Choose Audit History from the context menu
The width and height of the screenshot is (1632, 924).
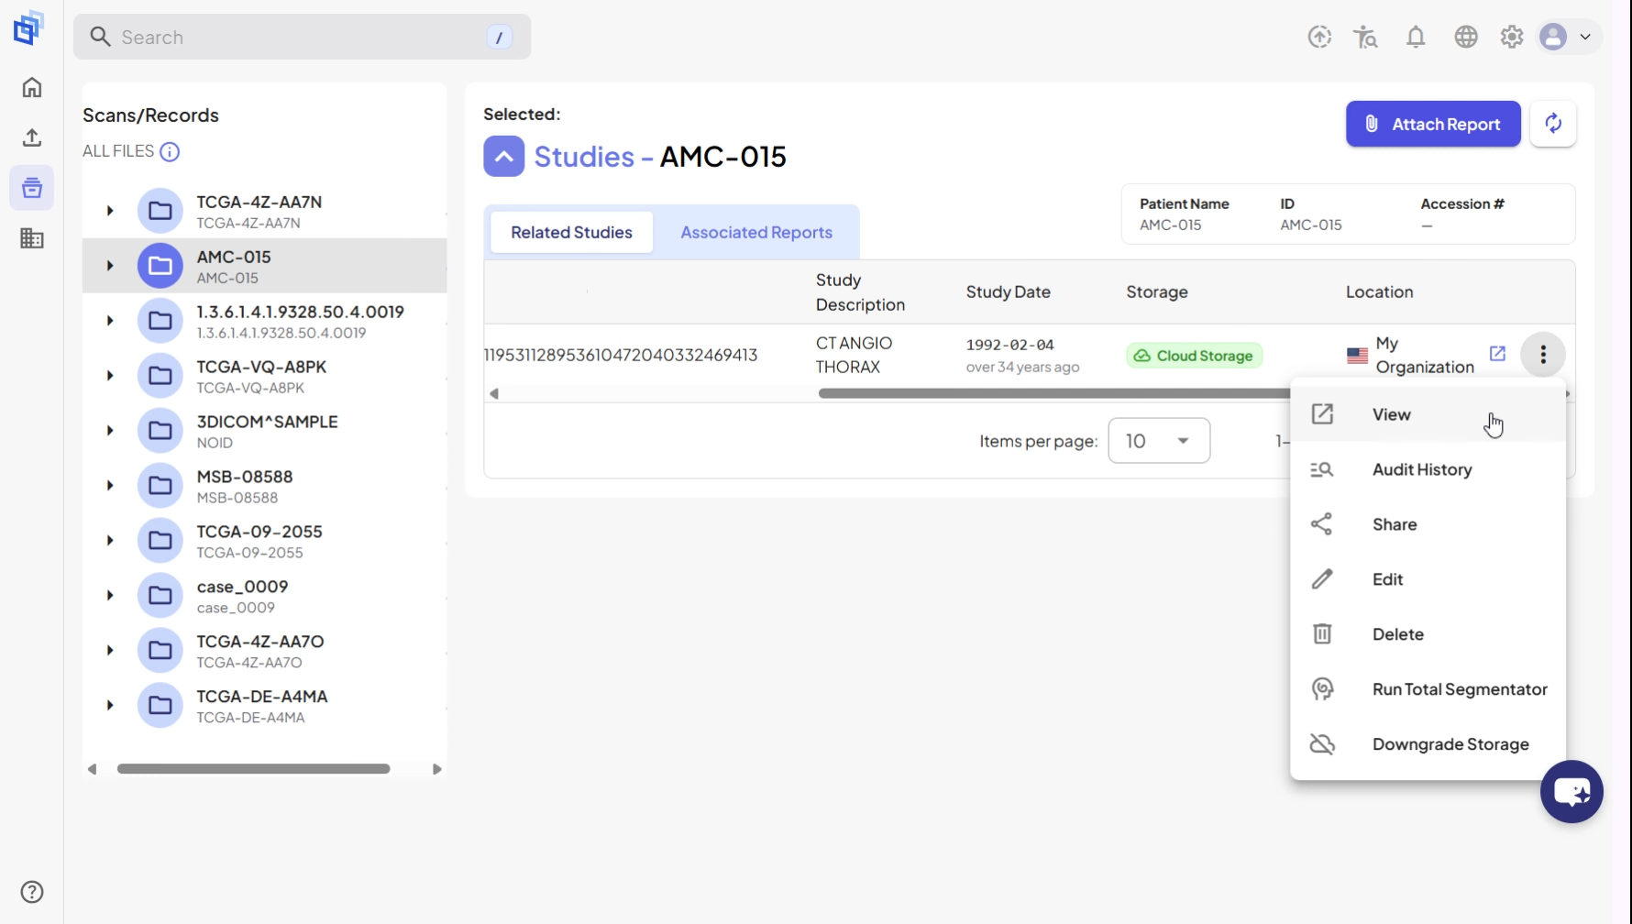1428,469
